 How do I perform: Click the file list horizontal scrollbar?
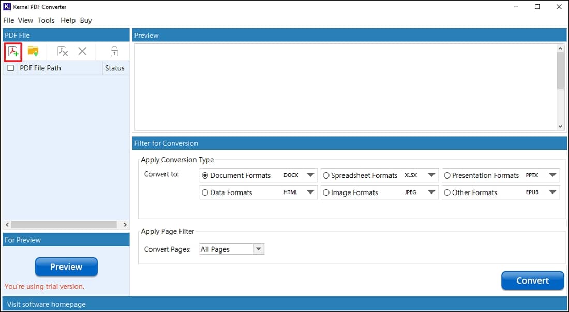64,225
